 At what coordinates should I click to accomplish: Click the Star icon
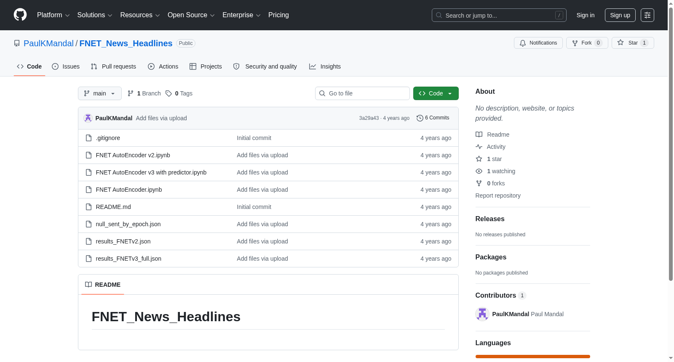coord(621,43)
